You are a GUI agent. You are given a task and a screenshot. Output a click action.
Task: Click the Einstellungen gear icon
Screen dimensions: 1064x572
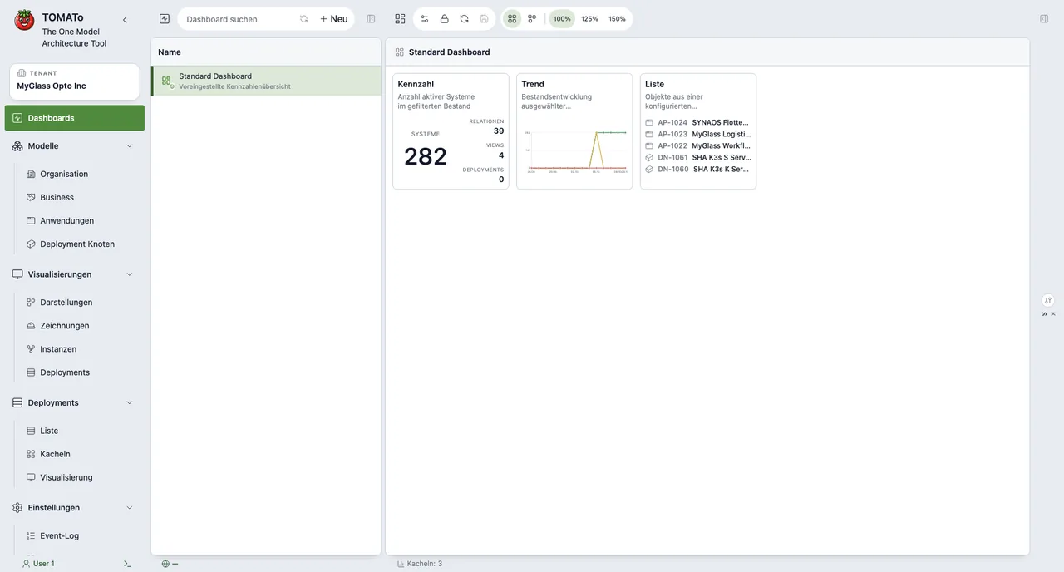17,507
